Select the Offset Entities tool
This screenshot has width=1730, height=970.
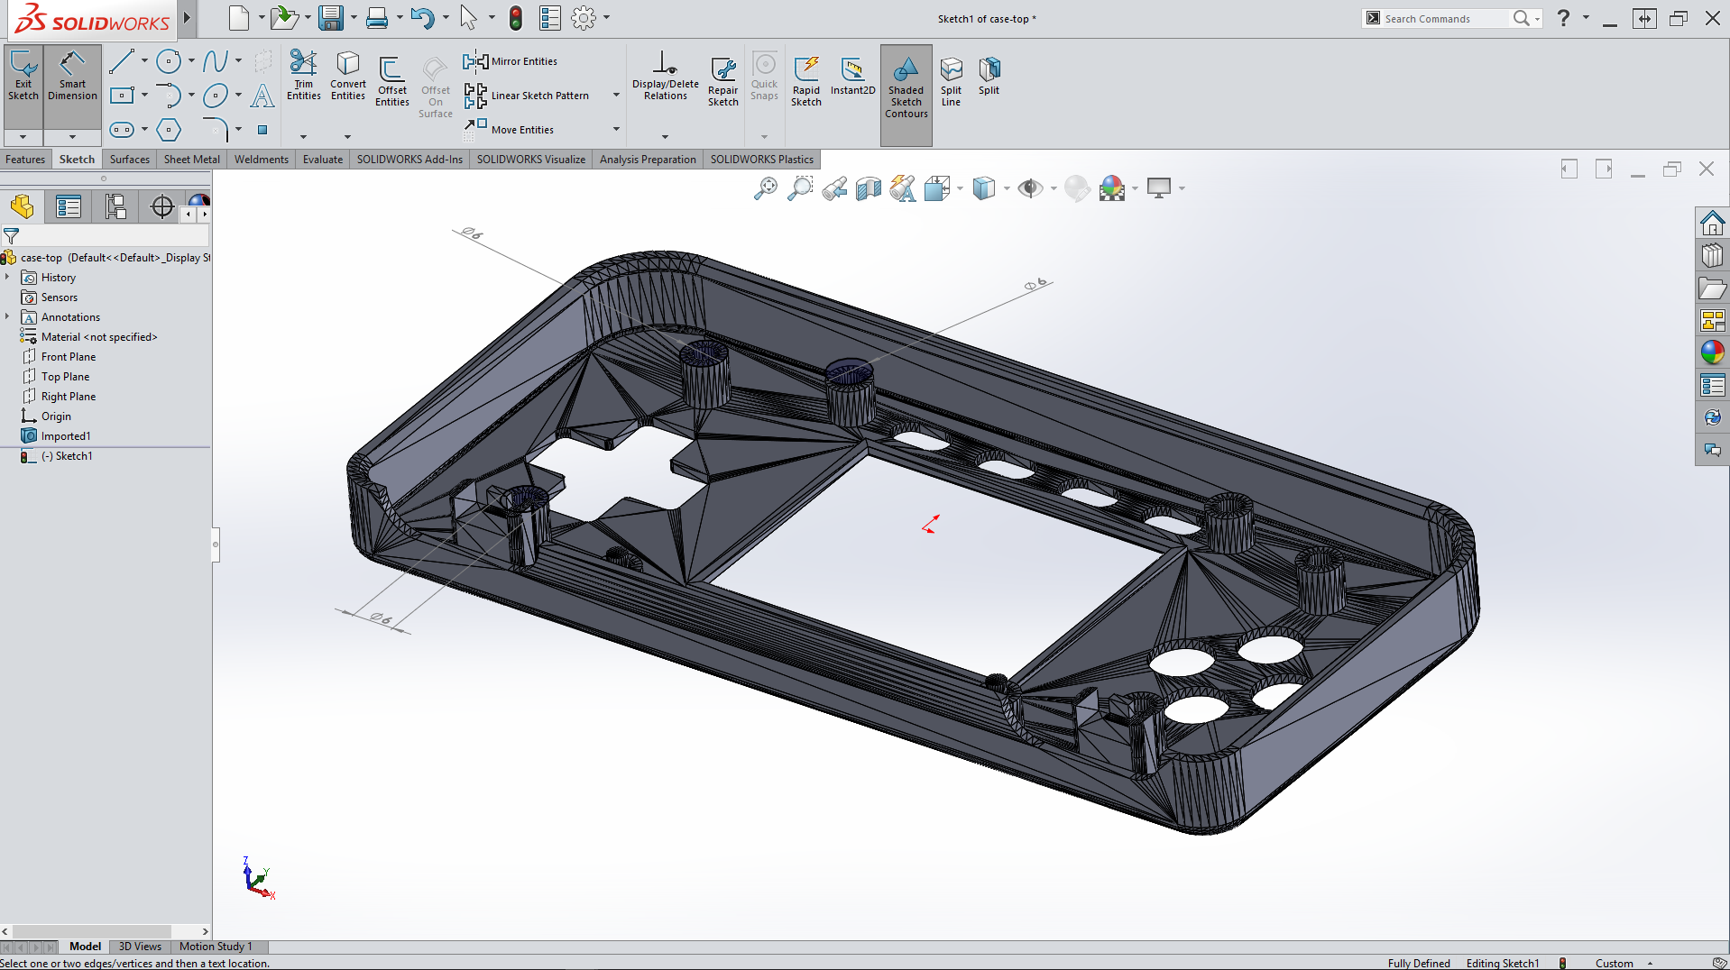391,81
